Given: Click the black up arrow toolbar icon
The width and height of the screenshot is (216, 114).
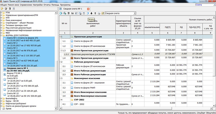Looking at the screenshot, I should [95, 13].
